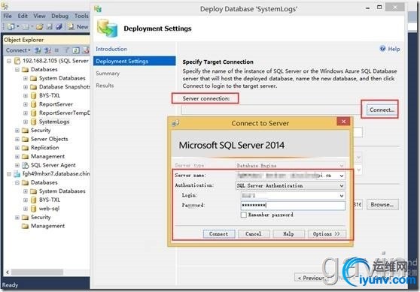The width and height of the screenshot is (420, 292).
Task: Expand the Database Snapshots folder
Action: coord(26,87)
